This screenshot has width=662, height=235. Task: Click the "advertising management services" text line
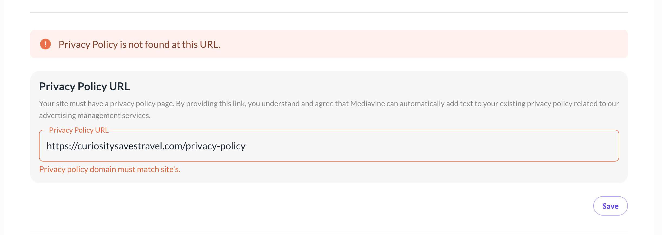pyautogui.click(x=95, y=116)
